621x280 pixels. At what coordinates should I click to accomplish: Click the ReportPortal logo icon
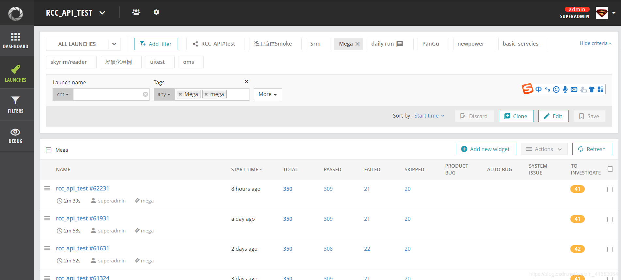point(15,13)
